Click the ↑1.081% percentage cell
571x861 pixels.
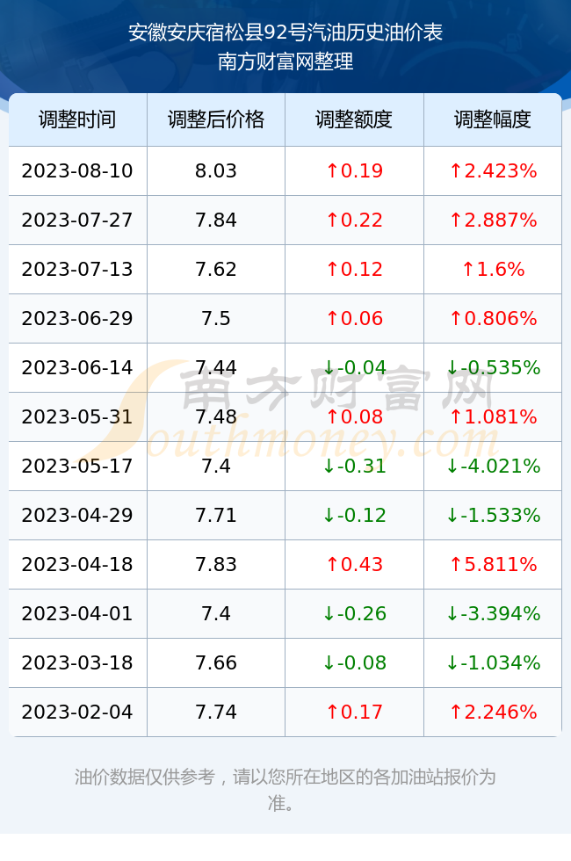click(x=493, y=416)
